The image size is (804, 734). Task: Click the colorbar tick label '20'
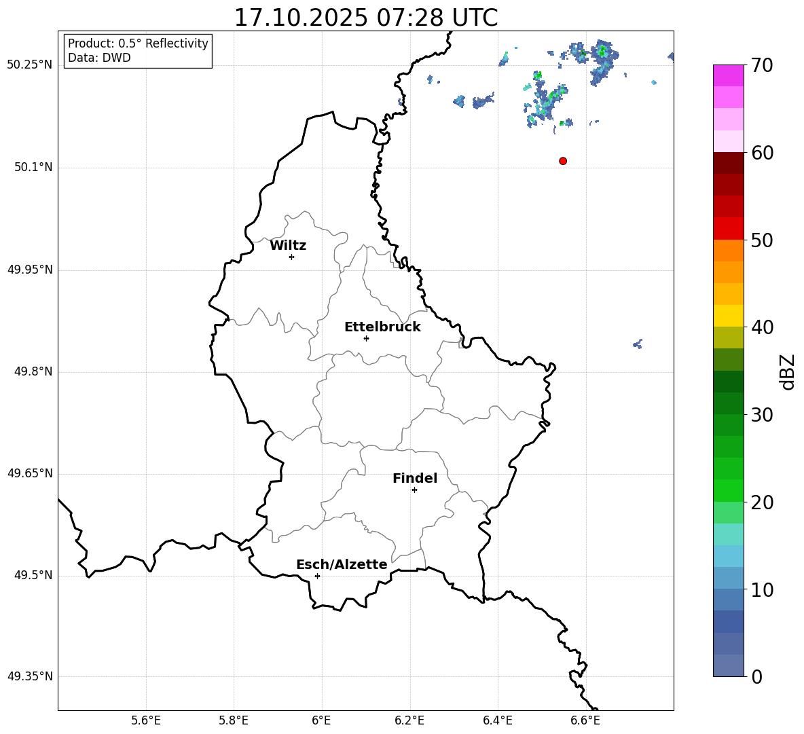(x=761, y=502)
